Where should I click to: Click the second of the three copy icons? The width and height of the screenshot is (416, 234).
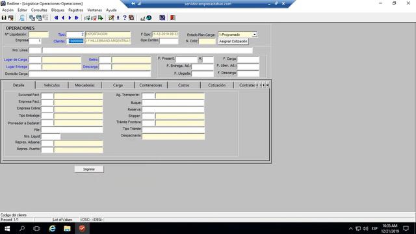click(39, 18)
